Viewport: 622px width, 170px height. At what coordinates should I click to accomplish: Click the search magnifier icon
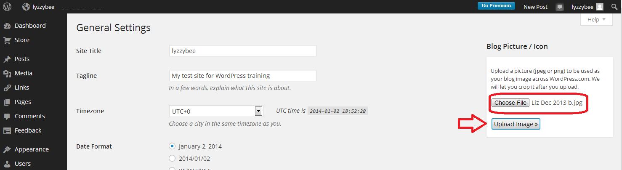614,7
